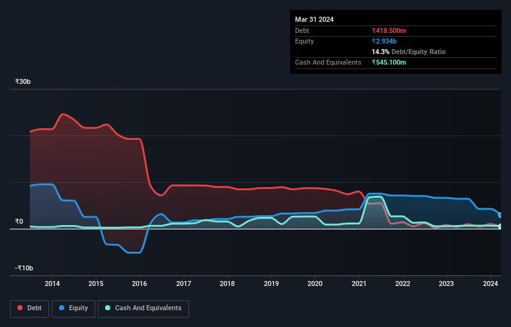
Task: Click the ₹545.100m cash value
Action: [x=389, y=62]
